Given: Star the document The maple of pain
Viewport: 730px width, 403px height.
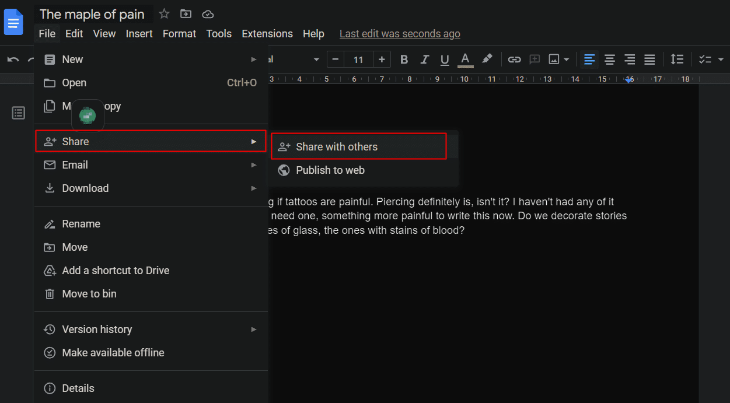Looking at the screenshot, I should click(165, 14).
